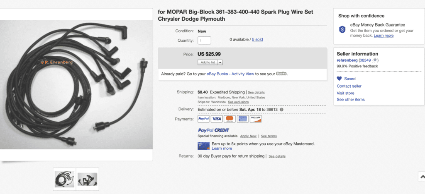Click the Discover card icon
This screenshot has height=194, width=425.
[256, 119]
